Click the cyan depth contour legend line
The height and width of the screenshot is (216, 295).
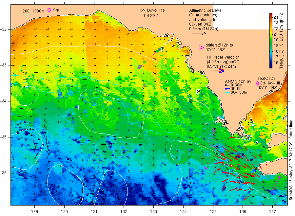(27, 14)
